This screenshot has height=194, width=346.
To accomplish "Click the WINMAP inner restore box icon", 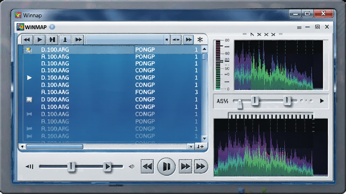I will (x=317, y=27).
